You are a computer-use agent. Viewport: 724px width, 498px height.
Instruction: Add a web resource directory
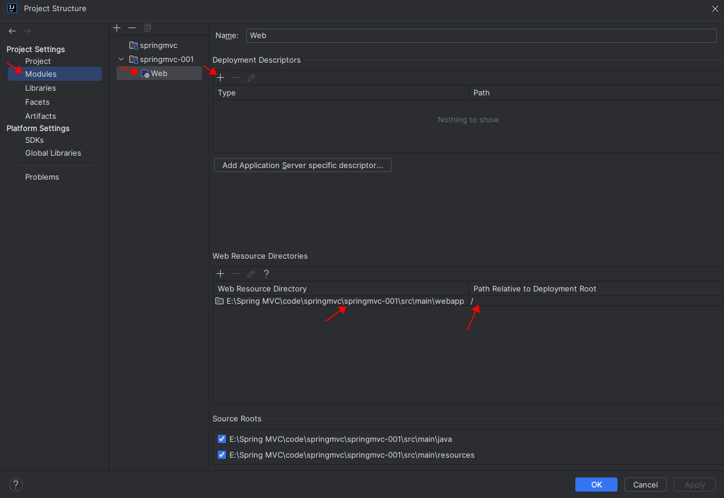(x=221, y=274)
